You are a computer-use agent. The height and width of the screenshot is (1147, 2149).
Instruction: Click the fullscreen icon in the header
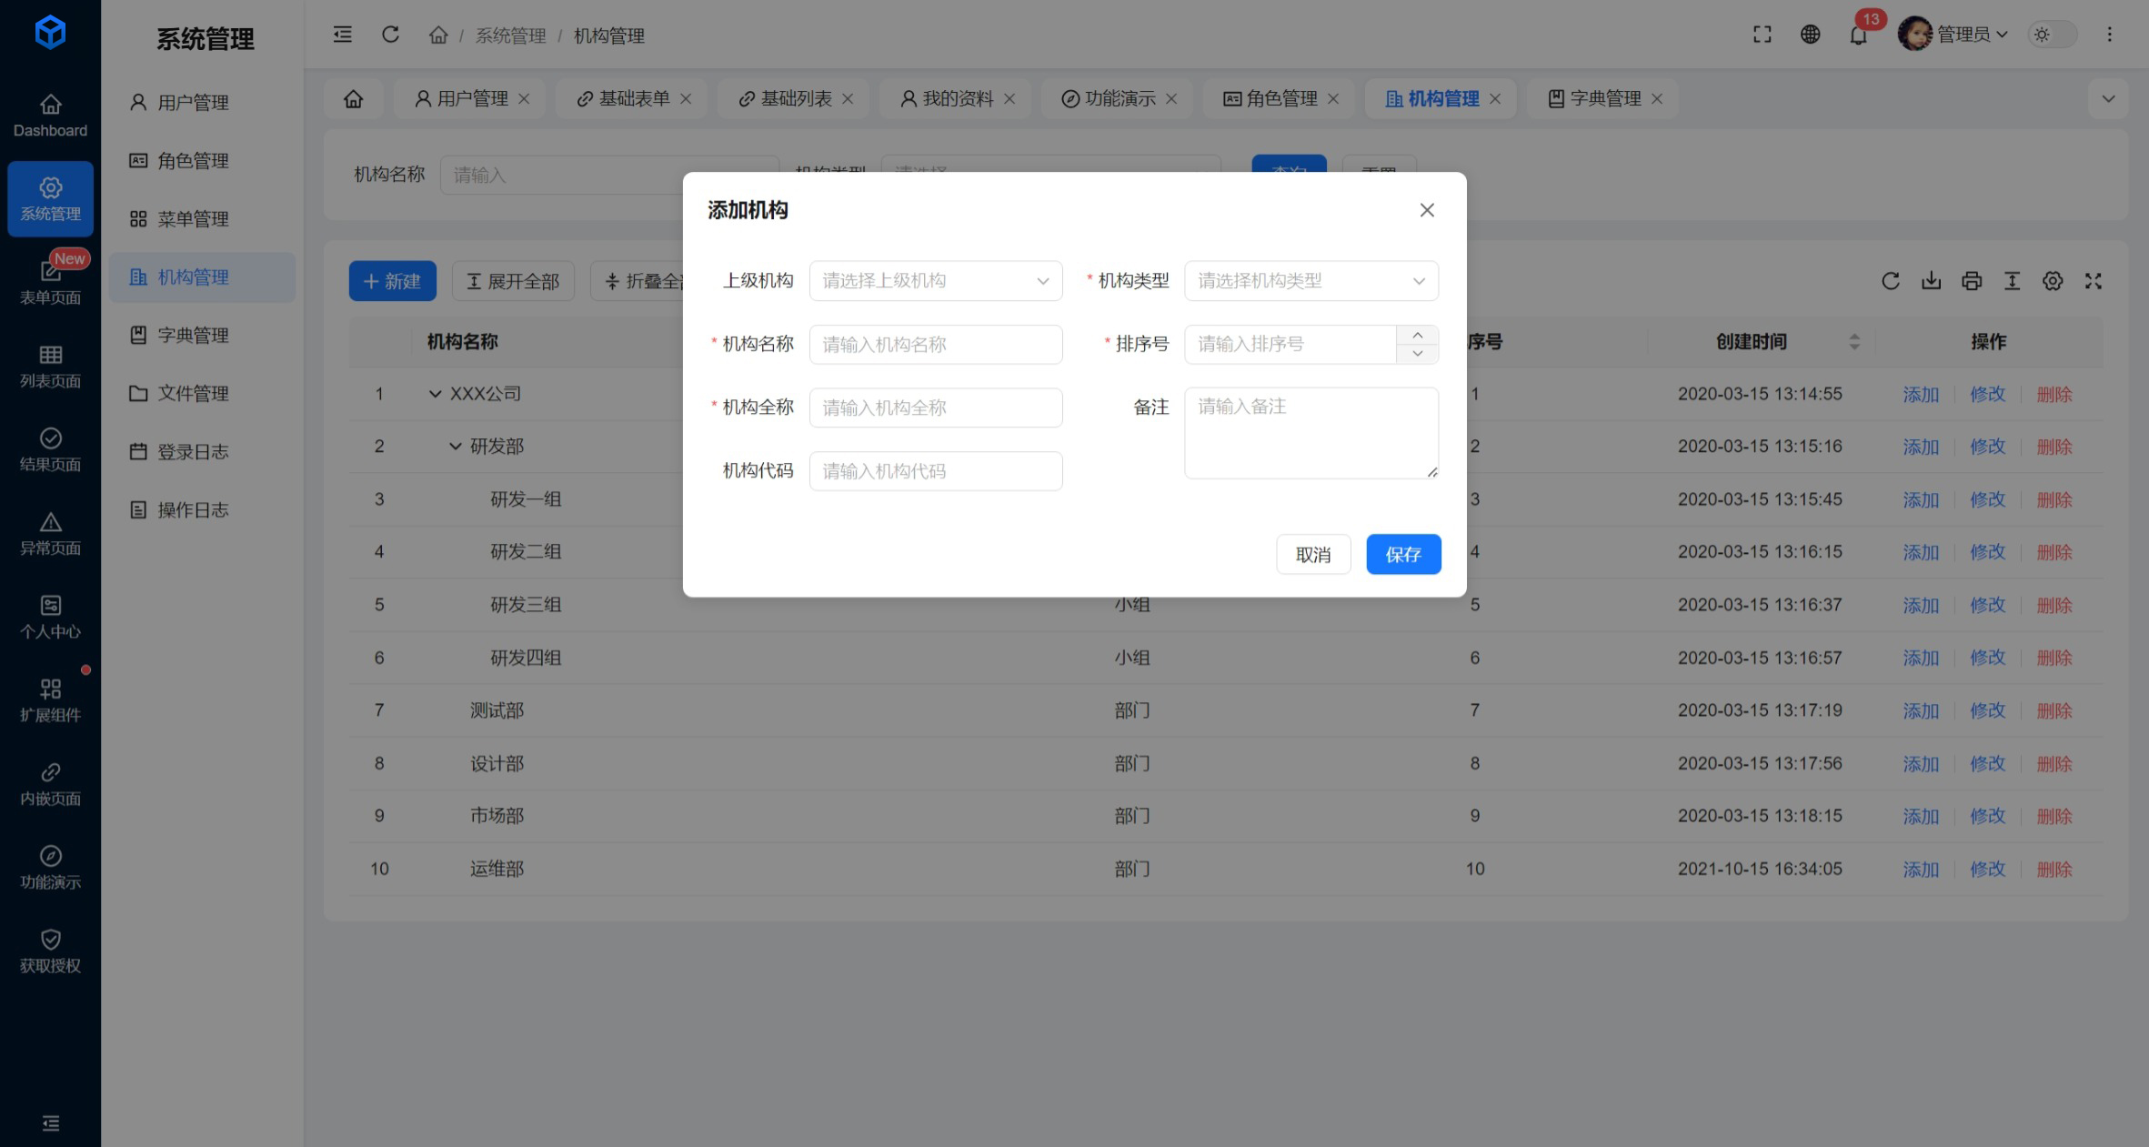[x=1762, y=35]
